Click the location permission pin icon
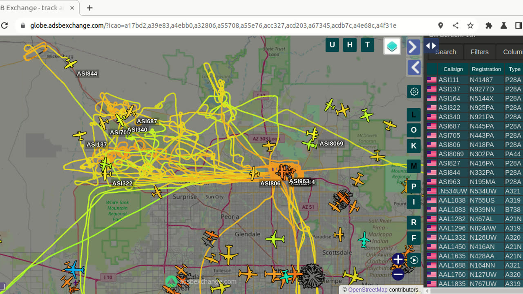The height and width of the screenshot is (294, 523). pyautogui.click(x=440, y=25)
